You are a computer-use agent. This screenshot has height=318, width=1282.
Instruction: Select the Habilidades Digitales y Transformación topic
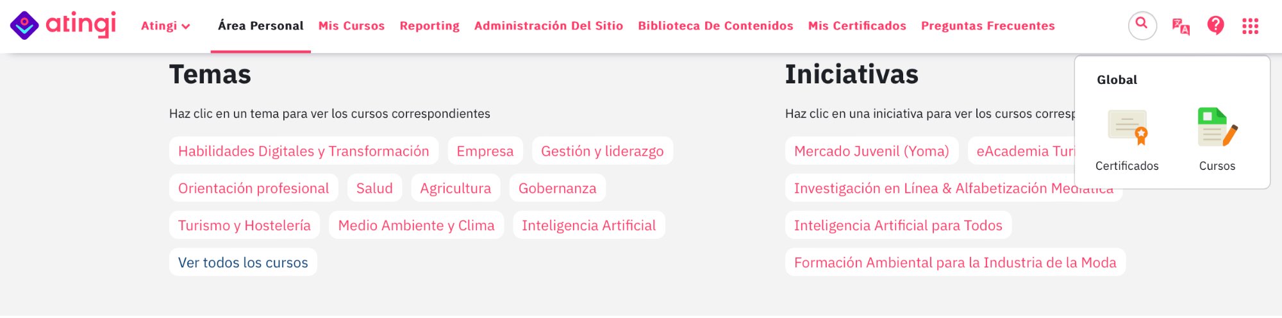click(x=304, y=151)
